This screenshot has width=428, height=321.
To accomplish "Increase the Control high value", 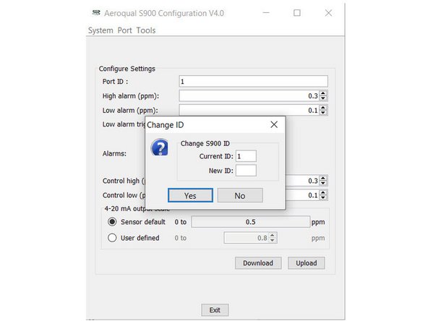I will coord(323,178).
